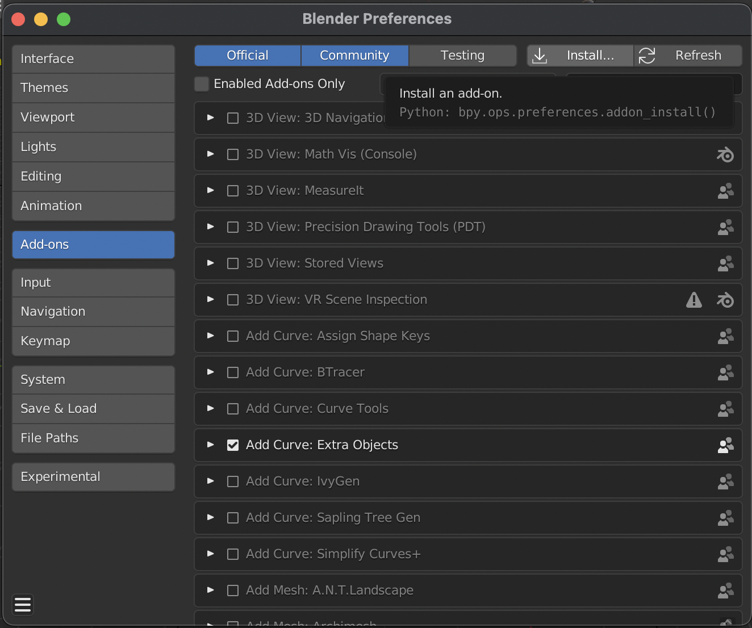Click community icon on Precision Drawing Tools row
This screenshot has width=752, height=628.
click(725, 227)
